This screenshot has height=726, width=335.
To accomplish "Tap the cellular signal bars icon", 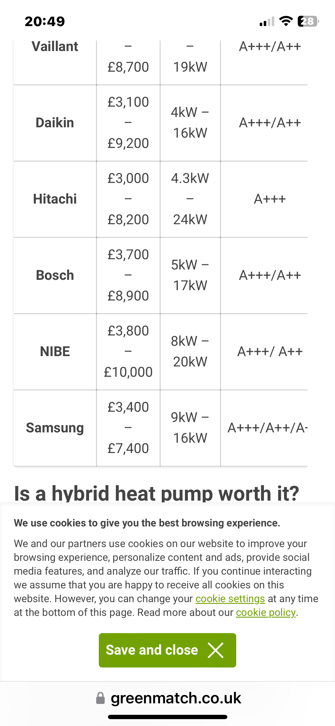I will (267, 22).
